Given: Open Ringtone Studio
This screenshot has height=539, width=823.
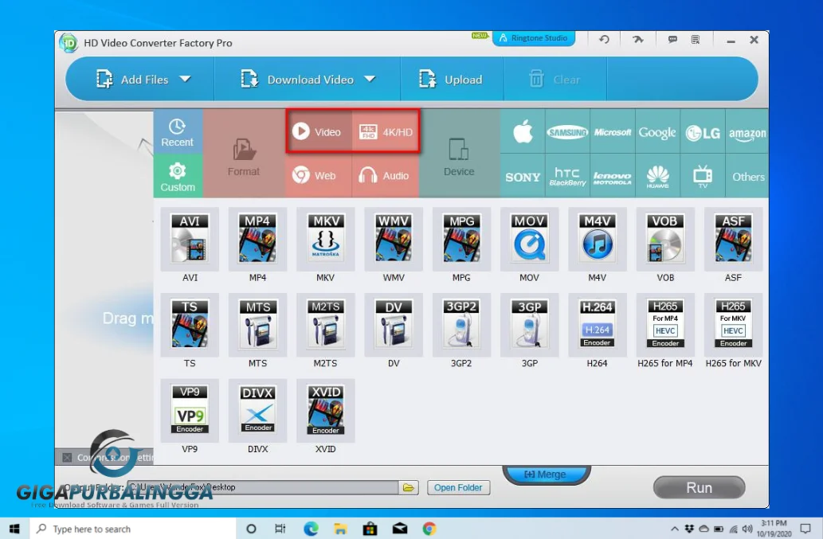Looking at the screenshot, I should tap(533, 38).
